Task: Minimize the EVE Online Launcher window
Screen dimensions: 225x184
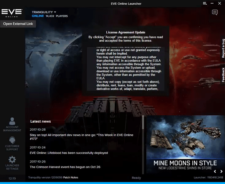Action: pos(212,3)
